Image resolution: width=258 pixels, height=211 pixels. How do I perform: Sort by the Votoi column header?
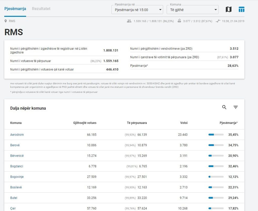pyautogui.click(x=184, y=123)
